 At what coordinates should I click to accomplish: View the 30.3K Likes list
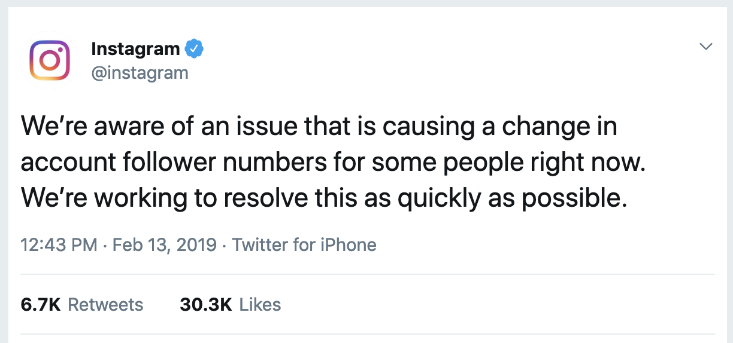tap(230, 305)
